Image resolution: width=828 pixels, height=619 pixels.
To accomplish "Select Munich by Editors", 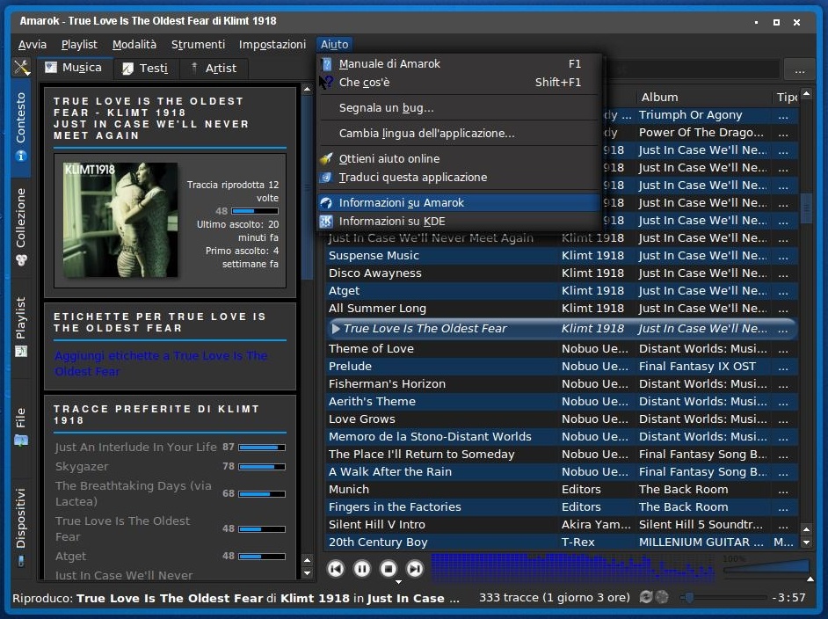I will tap(562, 490).
